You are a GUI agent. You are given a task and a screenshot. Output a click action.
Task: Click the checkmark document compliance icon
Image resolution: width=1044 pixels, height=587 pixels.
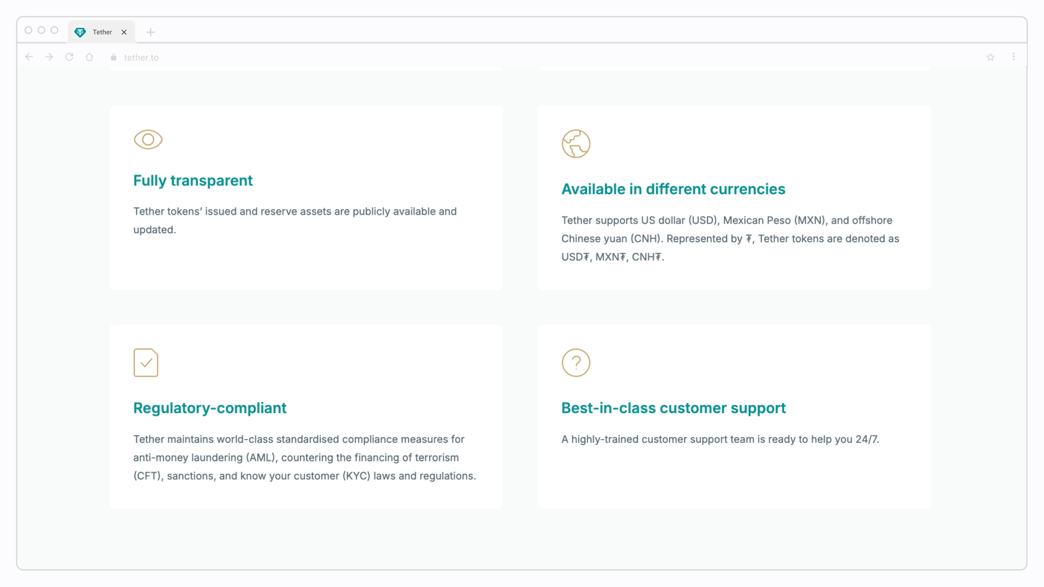146,363
